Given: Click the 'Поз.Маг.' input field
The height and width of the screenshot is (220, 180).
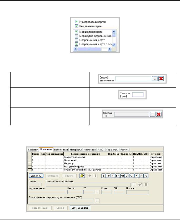Looking at the screenshot, I should click(x=138, y=192).
